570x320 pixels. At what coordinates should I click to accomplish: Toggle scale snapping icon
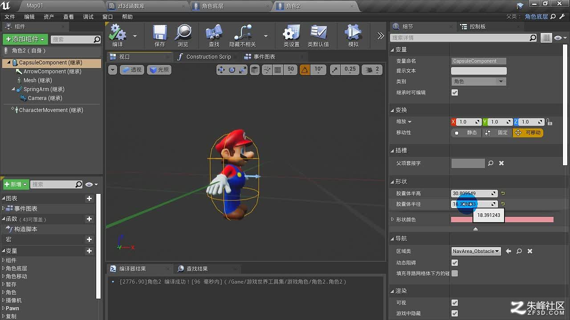click(x=335, y=70)
